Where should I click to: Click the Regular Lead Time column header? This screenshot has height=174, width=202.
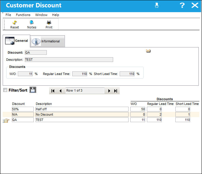pos(161,104)
